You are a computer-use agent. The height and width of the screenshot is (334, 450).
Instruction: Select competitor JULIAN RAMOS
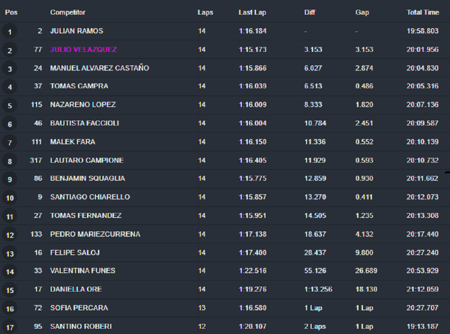coord(76,31)
